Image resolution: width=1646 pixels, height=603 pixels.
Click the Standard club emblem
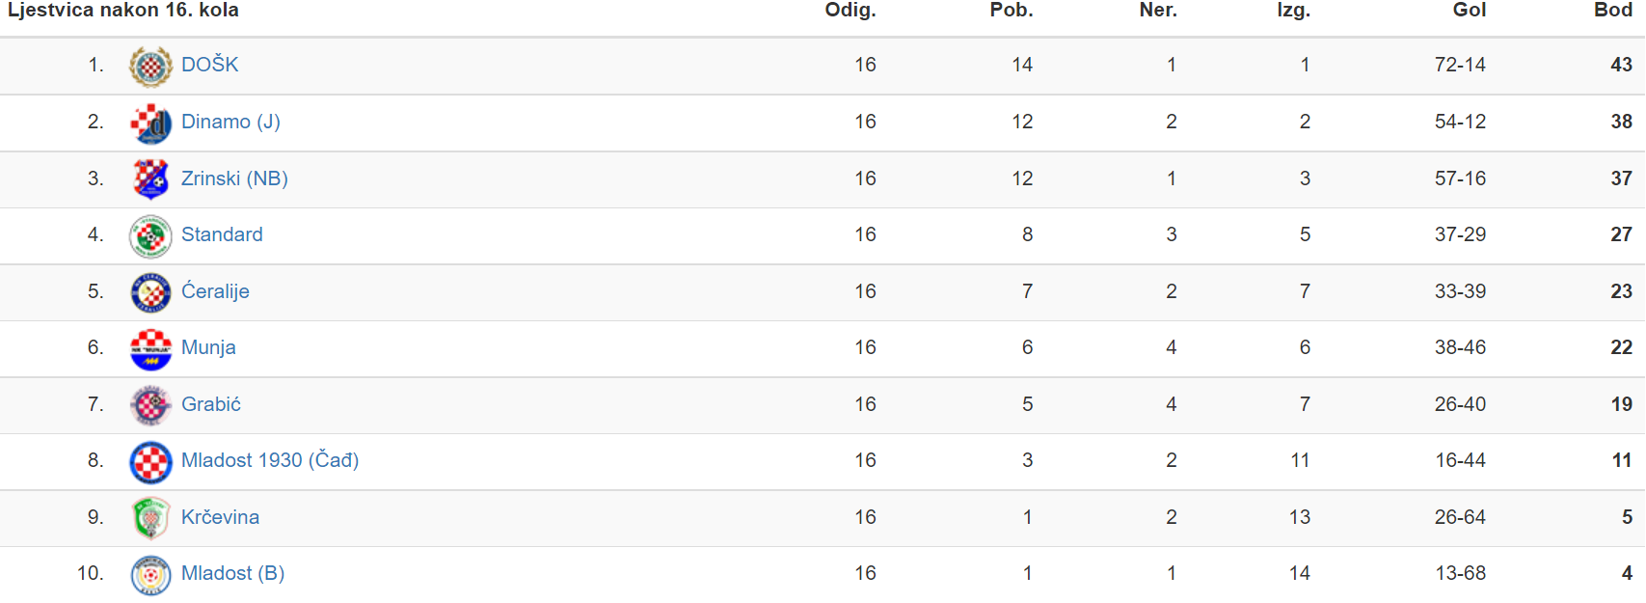point(150,236)
